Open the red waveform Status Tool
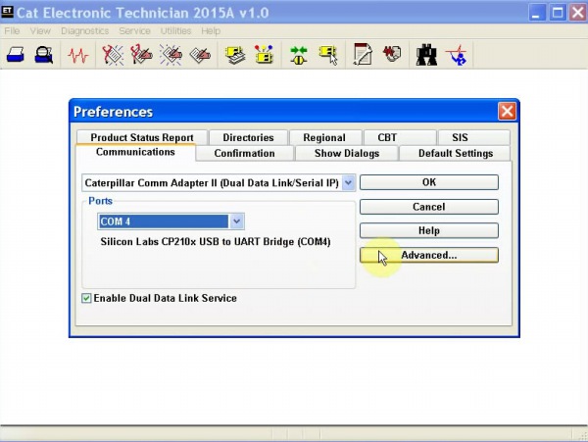 tap(77, 55)
